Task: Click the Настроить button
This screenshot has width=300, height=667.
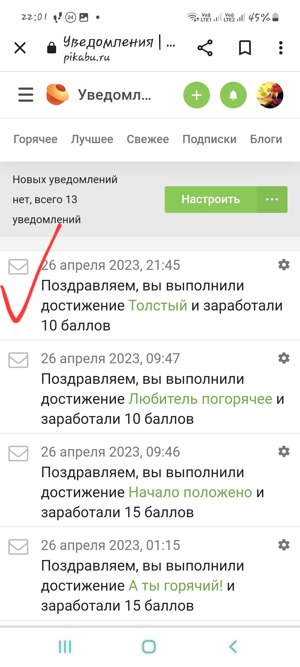Action: click(x=211, y=200)
